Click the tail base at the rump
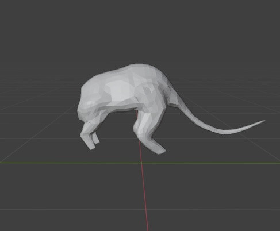 click(176, 99)
